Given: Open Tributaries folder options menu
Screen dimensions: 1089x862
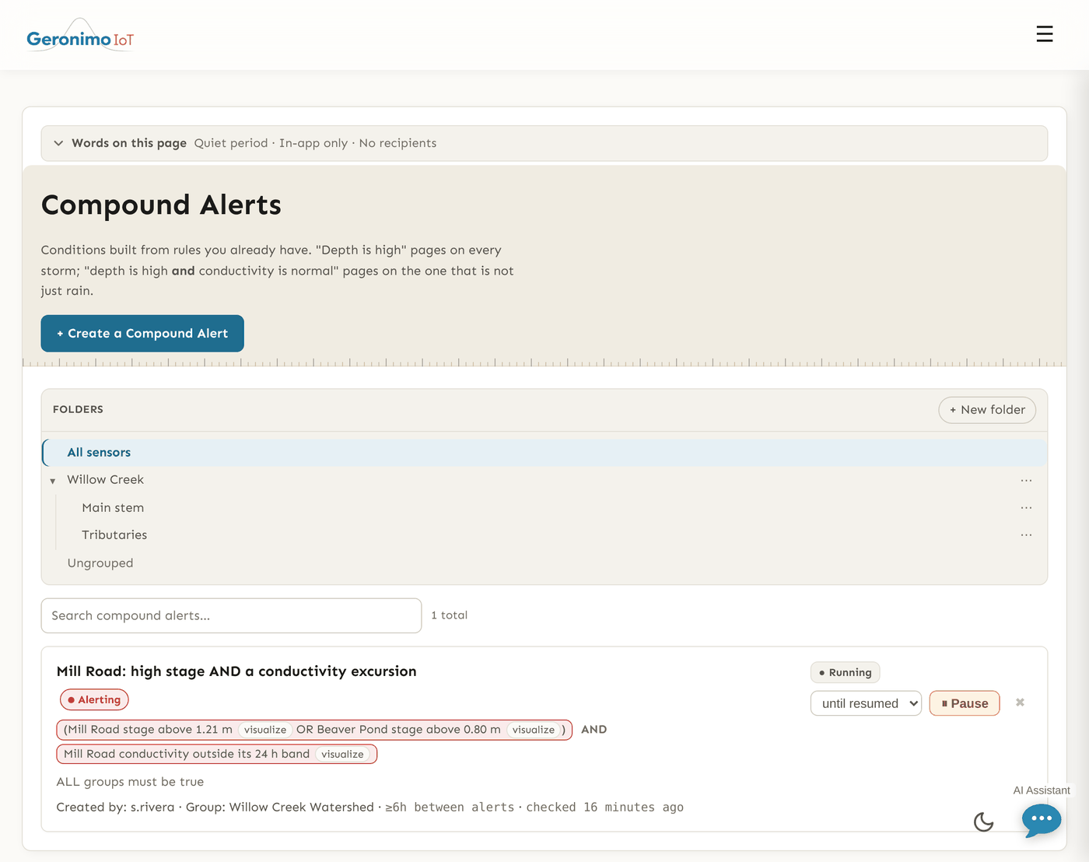Looking at the screenshot, I should tap(1026, 534).
